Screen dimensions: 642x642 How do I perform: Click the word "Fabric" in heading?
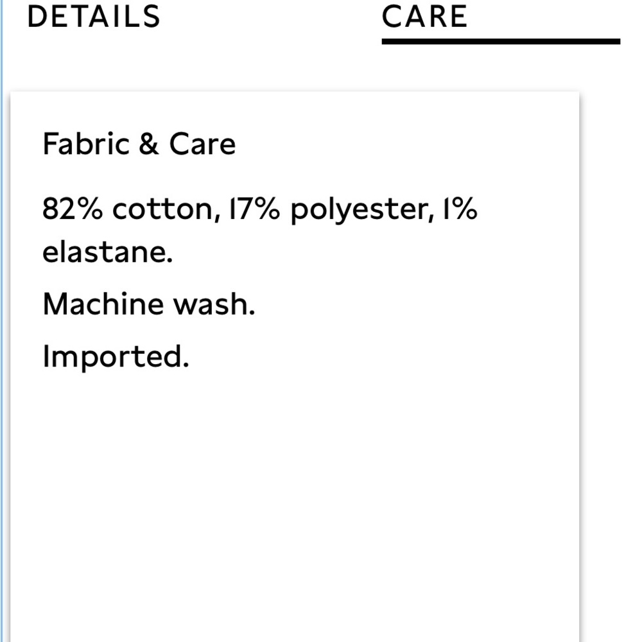[85, 144]
